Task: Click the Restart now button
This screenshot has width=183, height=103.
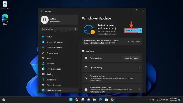Action: point(131,31)
